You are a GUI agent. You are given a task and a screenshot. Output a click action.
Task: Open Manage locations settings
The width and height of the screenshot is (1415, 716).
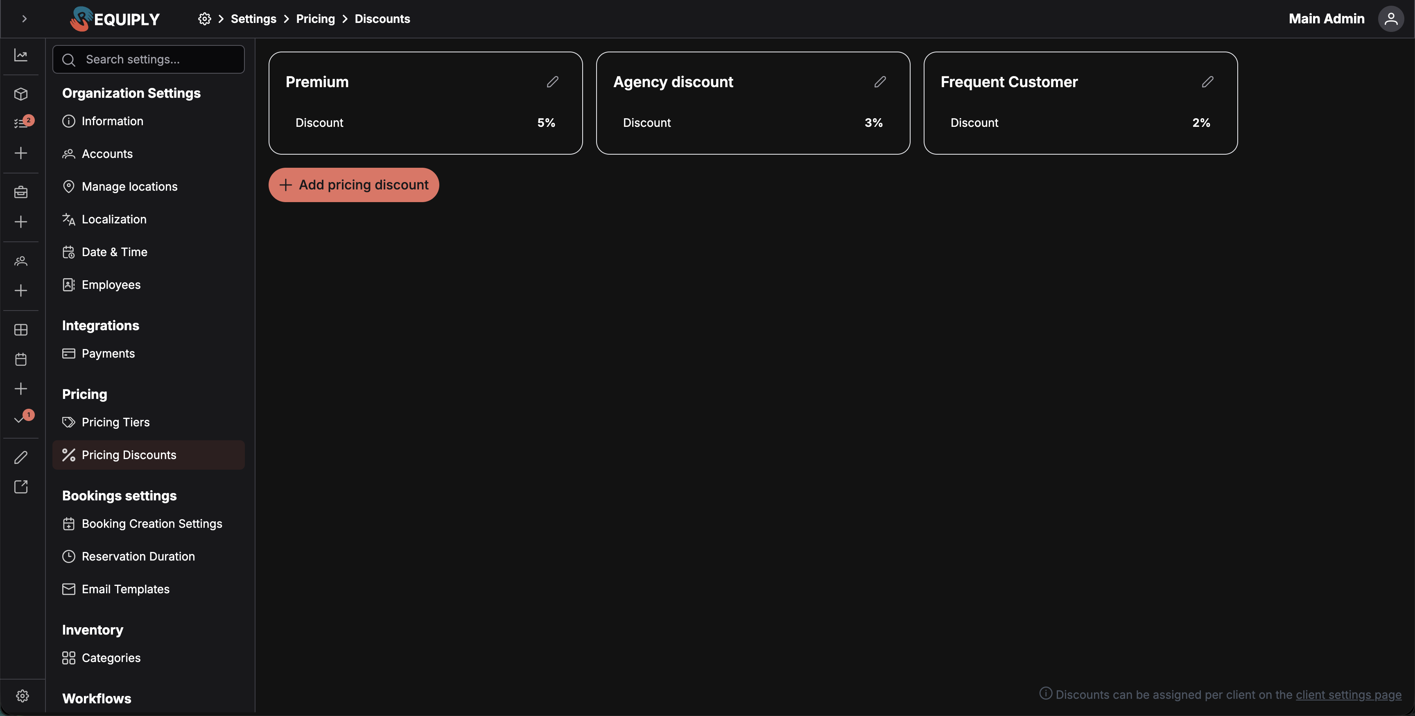pyautogui.click(x=148, y=187)
